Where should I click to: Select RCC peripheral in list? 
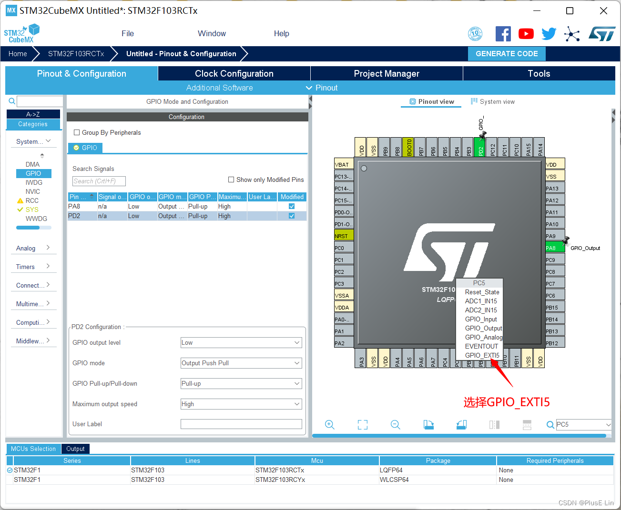[32, 200]
